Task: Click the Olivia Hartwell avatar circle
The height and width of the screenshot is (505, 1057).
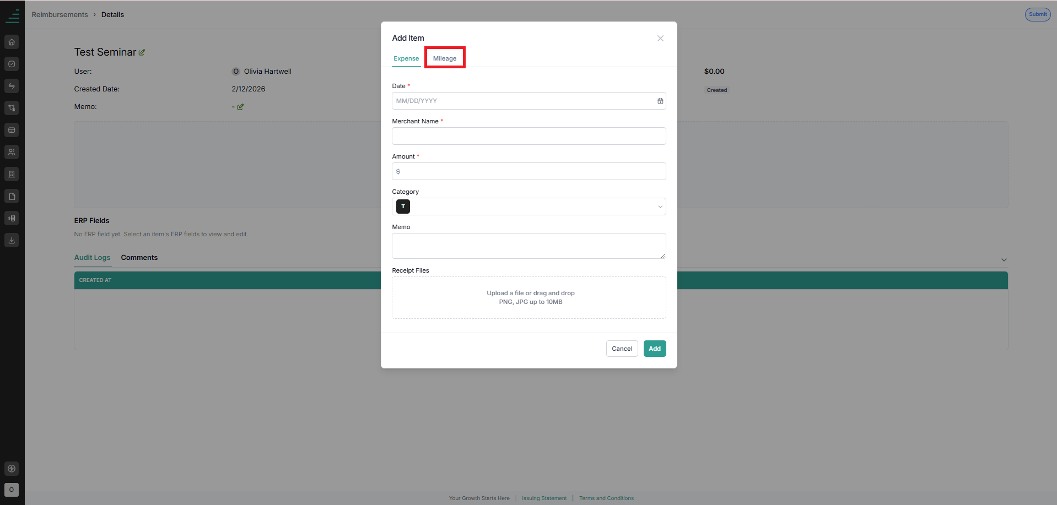Action: [236, 72]
